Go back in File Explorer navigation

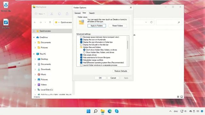tap(35, 22)
